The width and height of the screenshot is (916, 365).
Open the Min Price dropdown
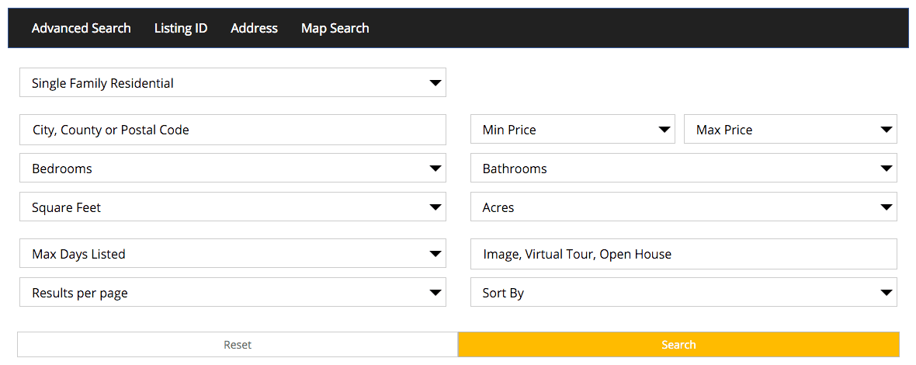coord(573,129)
